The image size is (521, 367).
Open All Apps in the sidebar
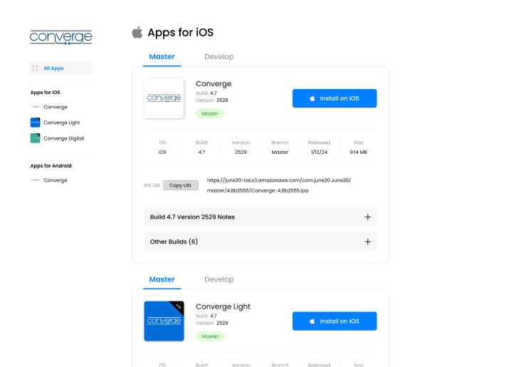(60, 68)
